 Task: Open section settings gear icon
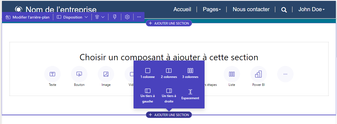point(127,17)
